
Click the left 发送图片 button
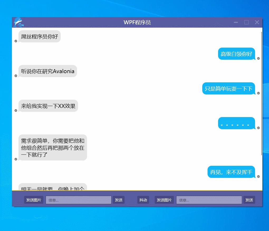pyautogui.click(x=34, y=200)
